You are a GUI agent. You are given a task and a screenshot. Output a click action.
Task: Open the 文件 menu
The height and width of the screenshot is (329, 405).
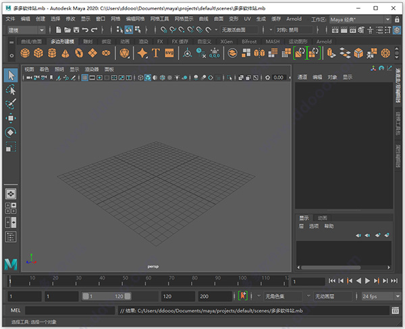click(9, 20)
